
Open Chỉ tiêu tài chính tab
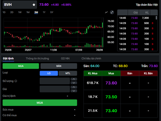[91, 58]
